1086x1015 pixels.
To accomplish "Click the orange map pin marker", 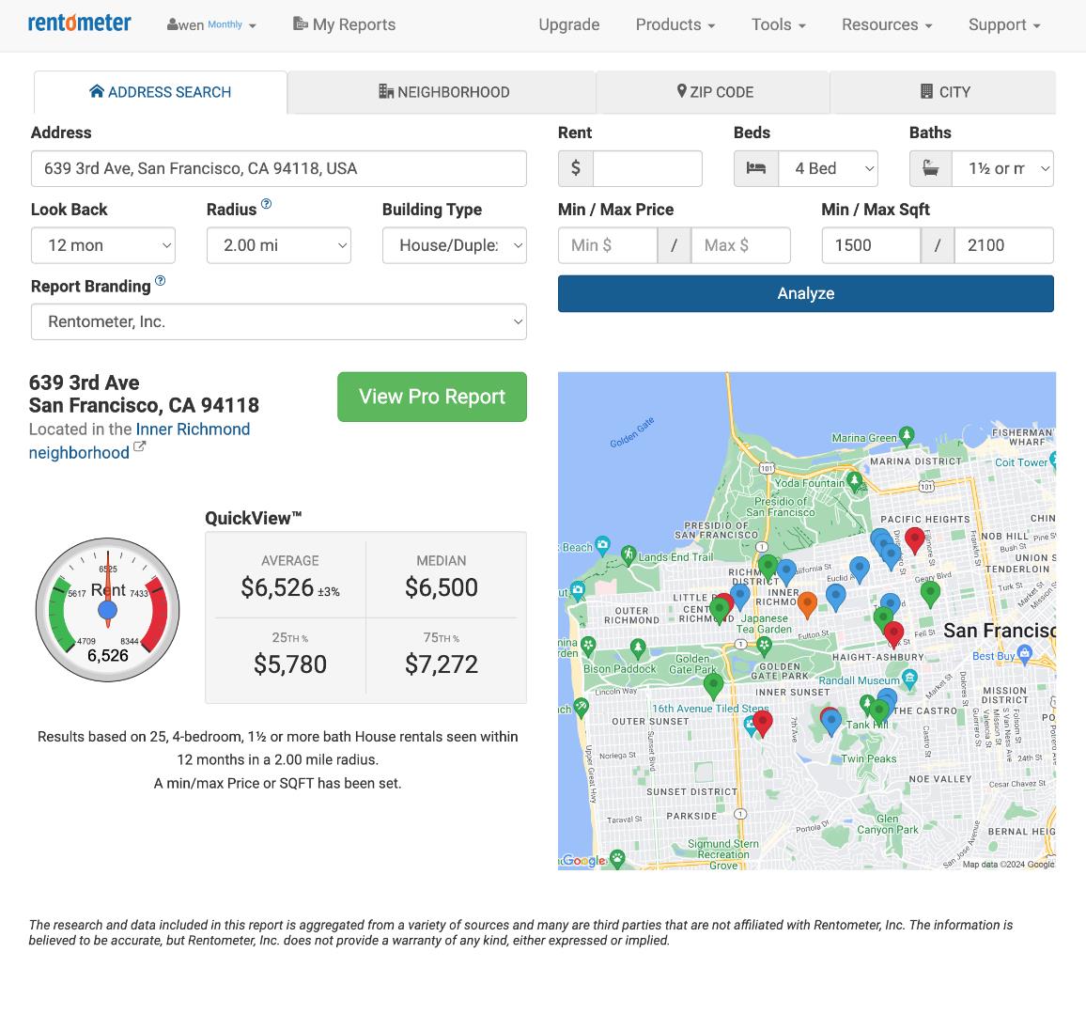I will [x=807, y=602].
